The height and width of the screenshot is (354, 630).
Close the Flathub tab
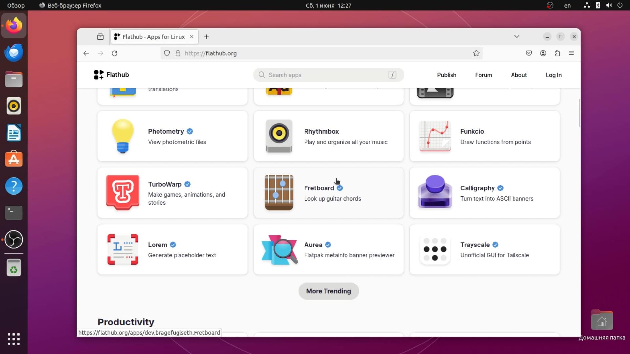(x=192, y=37)
